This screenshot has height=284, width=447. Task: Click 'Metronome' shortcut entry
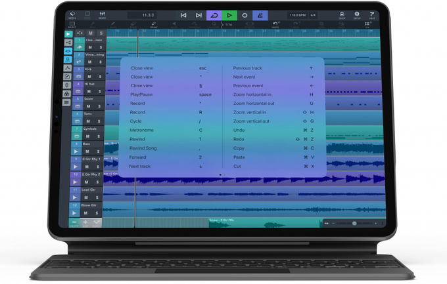point(142,130)
